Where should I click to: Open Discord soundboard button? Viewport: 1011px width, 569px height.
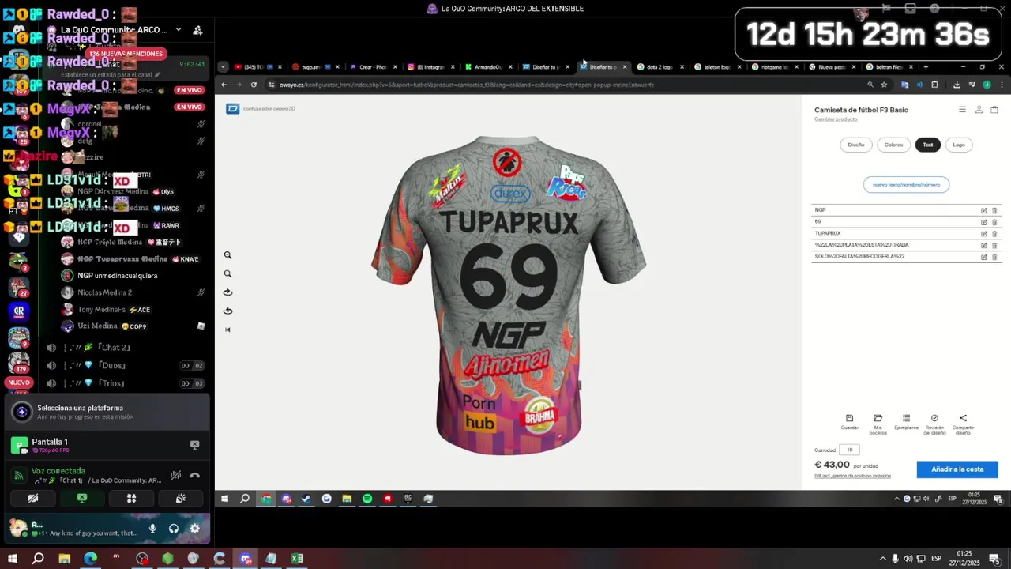(x=181, y=499)
